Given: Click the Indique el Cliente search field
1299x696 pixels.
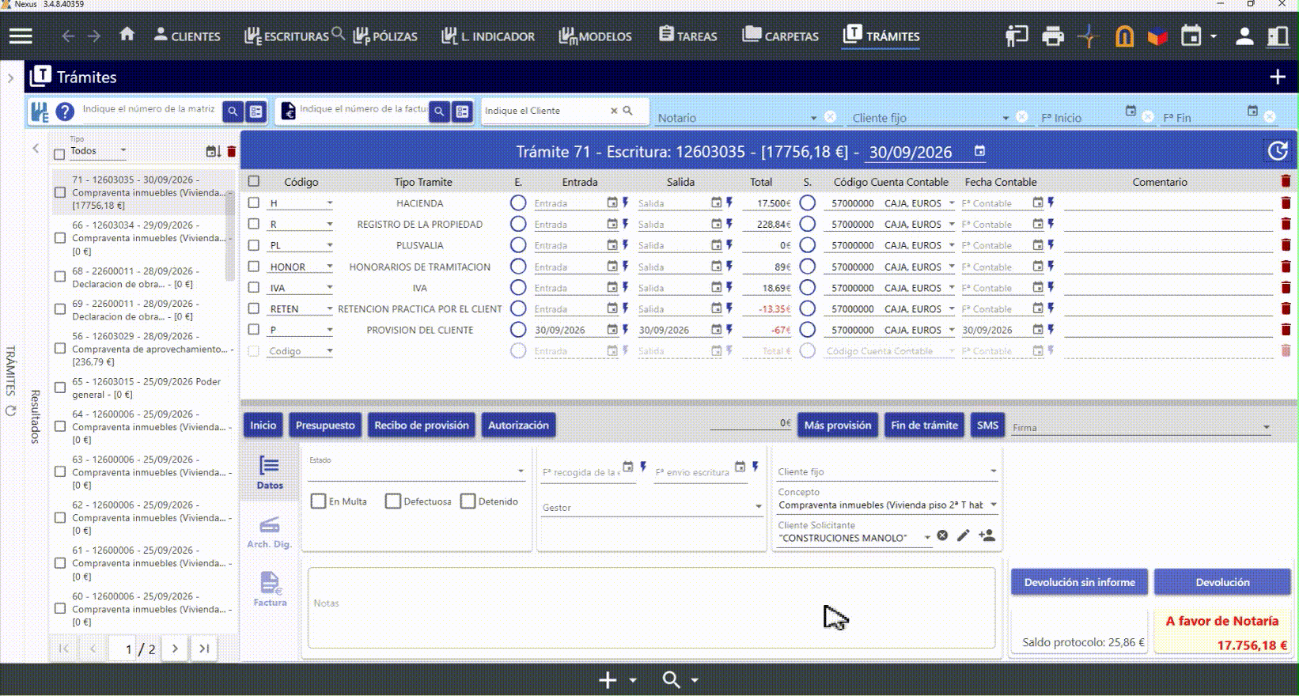Looking at the screenshot, I should [x=546, y=111].
